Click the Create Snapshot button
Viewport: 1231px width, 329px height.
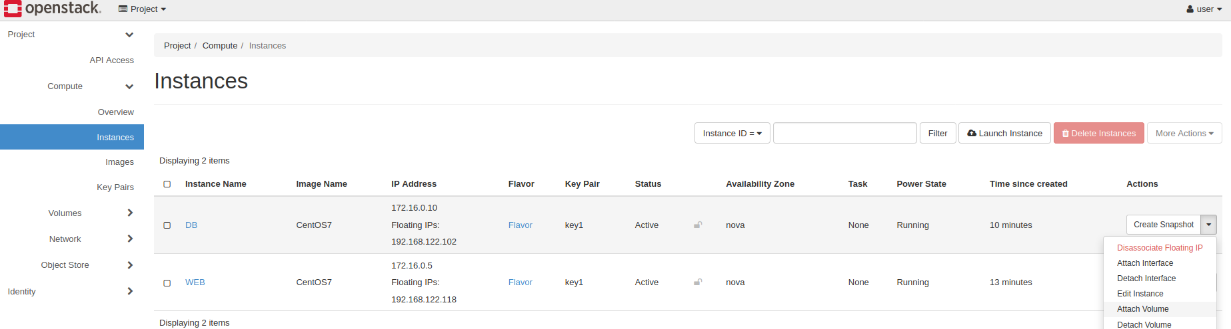(1163, 225)
